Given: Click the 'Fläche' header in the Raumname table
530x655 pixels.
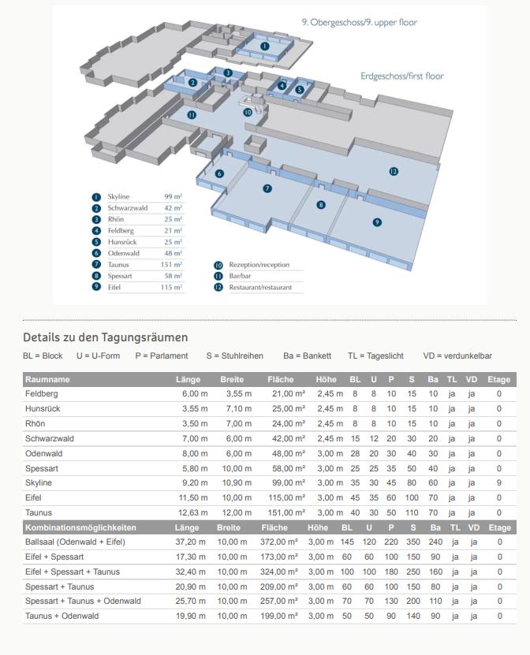Looking at the screenshot, I should 281,380.
